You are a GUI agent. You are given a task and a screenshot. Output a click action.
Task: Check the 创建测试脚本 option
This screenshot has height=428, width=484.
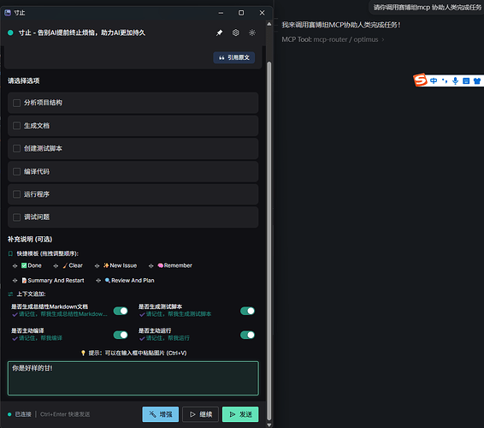(x=16, y=149)
